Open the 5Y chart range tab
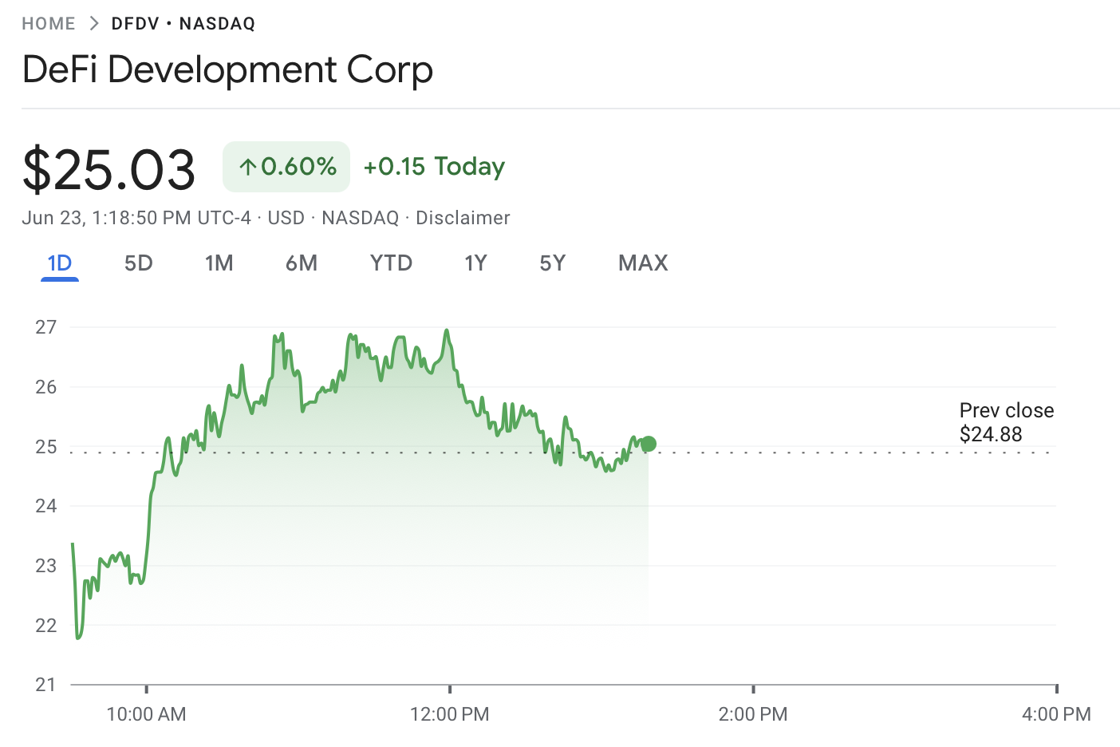Viewport: 1120px width, 747px height. click(x=553, y=263)
